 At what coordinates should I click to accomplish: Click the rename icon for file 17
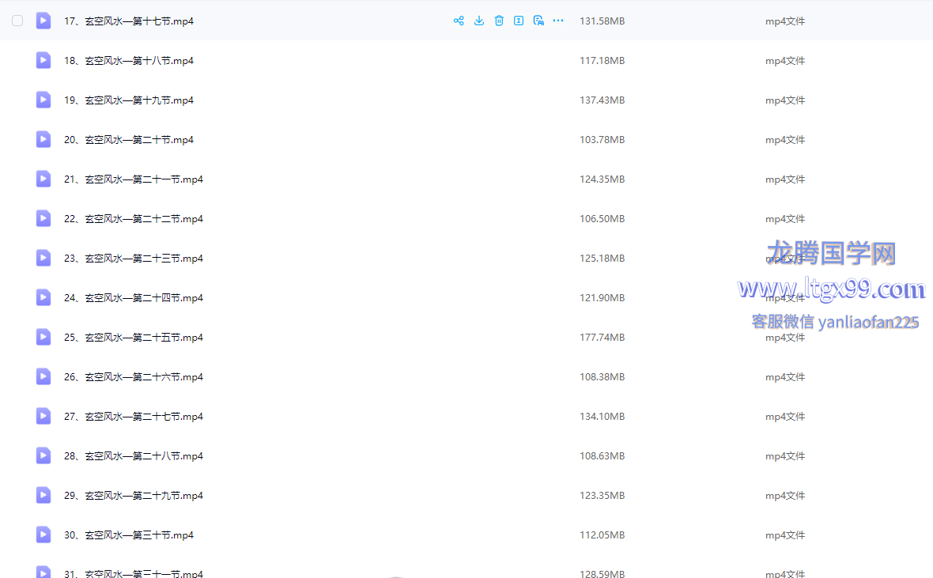pyautogui.click(x=519, y=21)
